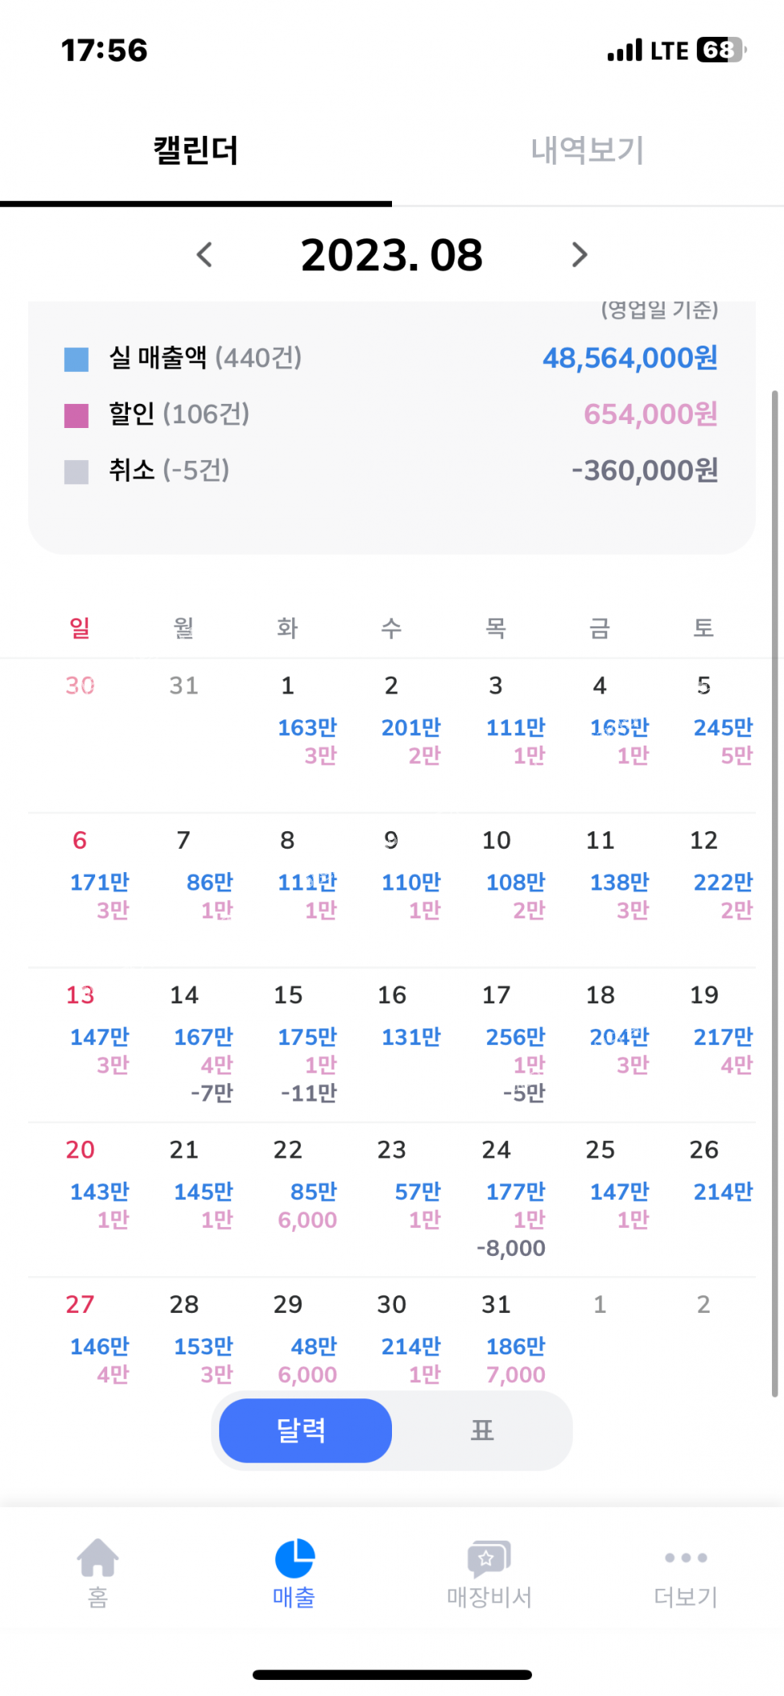The image size is (784, 1696).
Task: Tap the 더보기 three dots icon
Action: (686, 1558)
